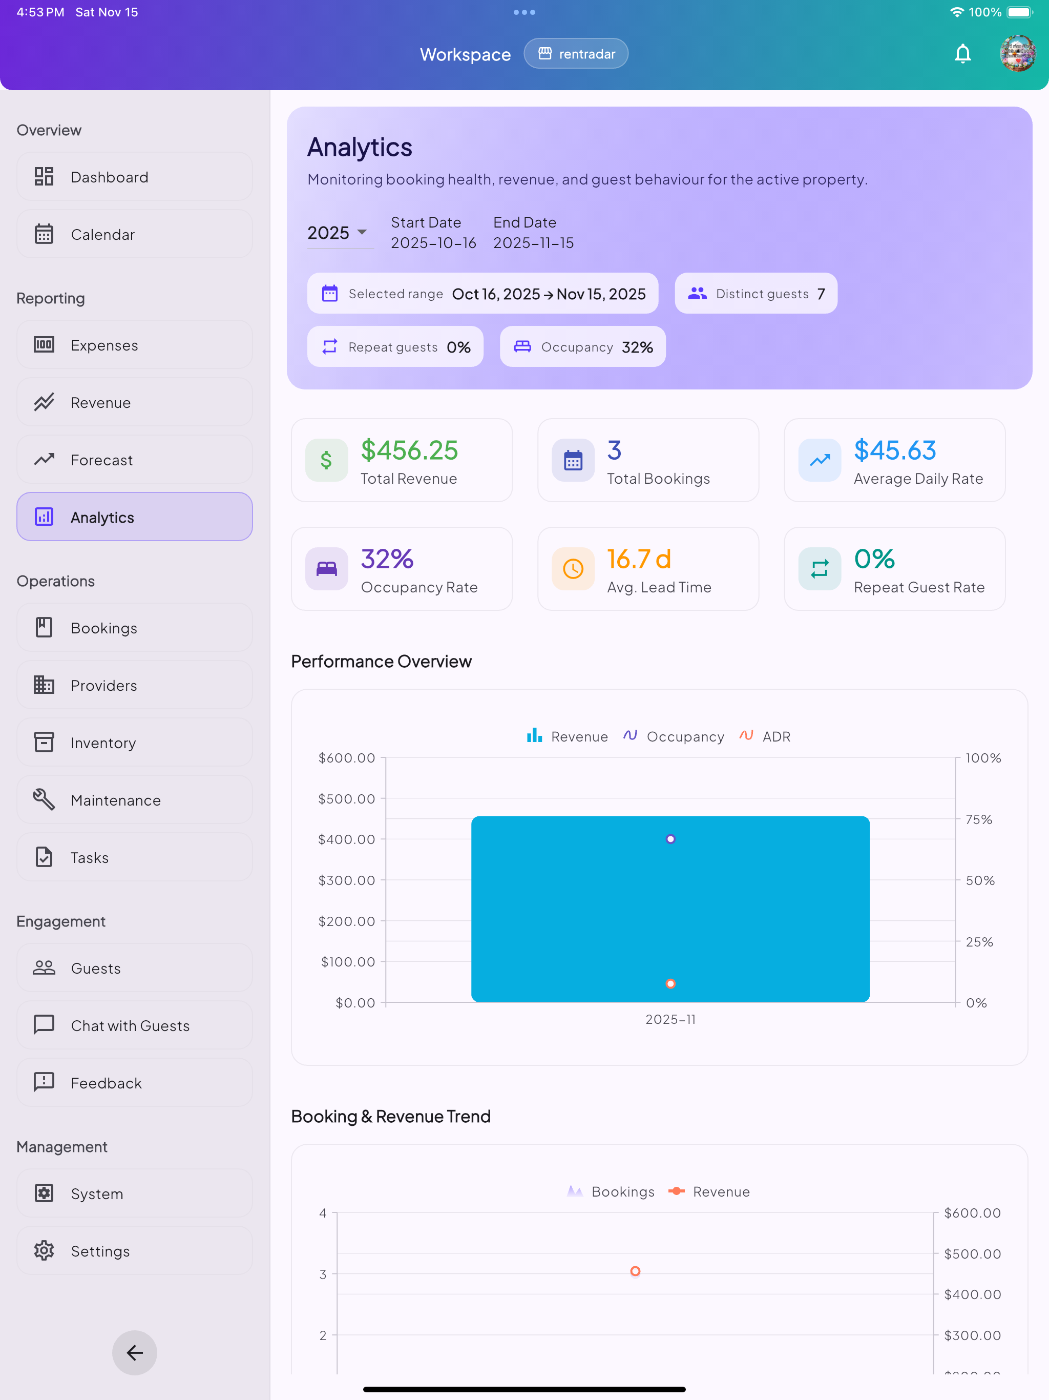Click the Revenue chart icon in sidebar

click(44, 403)
